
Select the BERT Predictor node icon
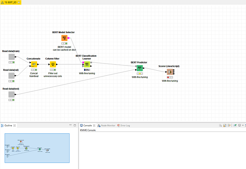click(x=140, y=68)
